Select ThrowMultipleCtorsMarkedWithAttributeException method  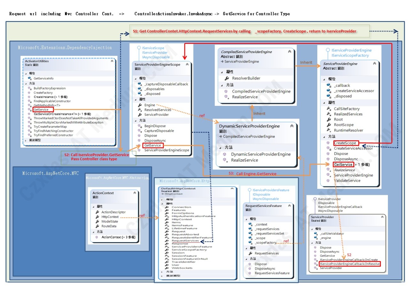(x=68, y=122)
